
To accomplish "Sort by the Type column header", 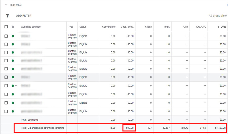I will (x=71, y=27).
